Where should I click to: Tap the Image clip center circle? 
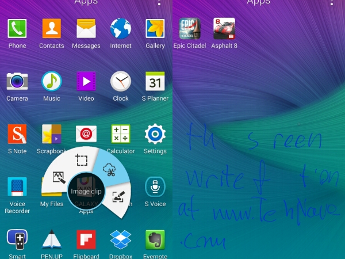pyautogui.click(x=86, y=192)
